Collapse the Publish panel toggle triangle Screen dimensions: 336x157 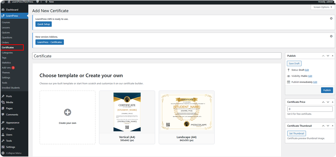point(333,56)
